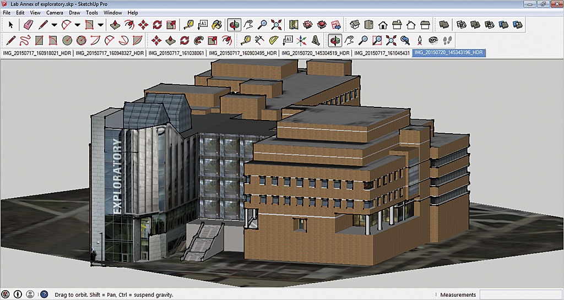564x300 pixels.
Task: Open Add Location map tool
Action: click(x=294, y=25)
